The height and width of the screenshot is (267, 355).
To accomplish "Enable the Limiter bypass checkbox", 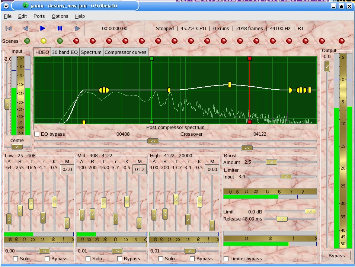I will 226,258.
